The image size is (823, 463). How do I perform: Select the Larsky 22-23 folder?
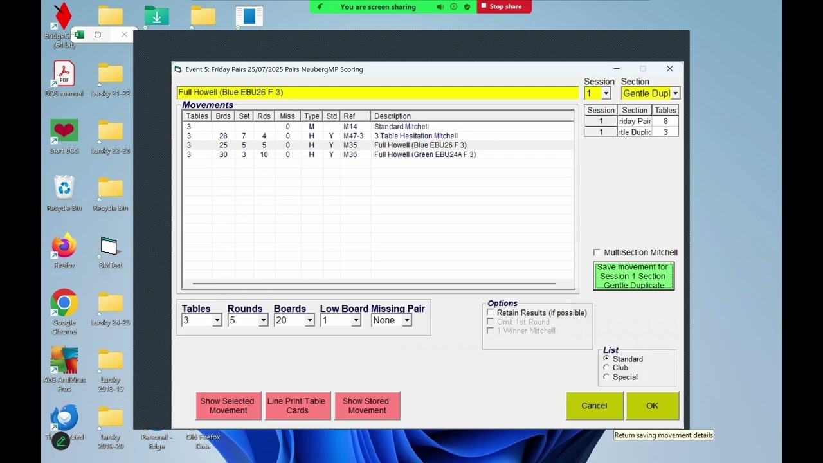pos(111,136)
